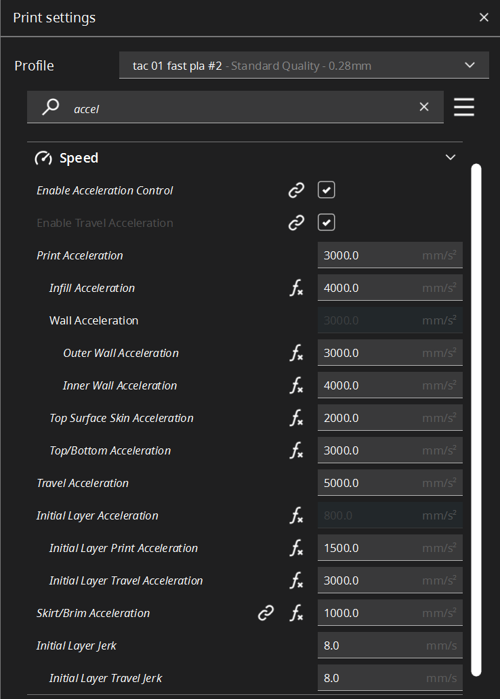The height and width of the screenshot is (699, 500).
Task: Click the Speed category header
Action: [79, 158]
